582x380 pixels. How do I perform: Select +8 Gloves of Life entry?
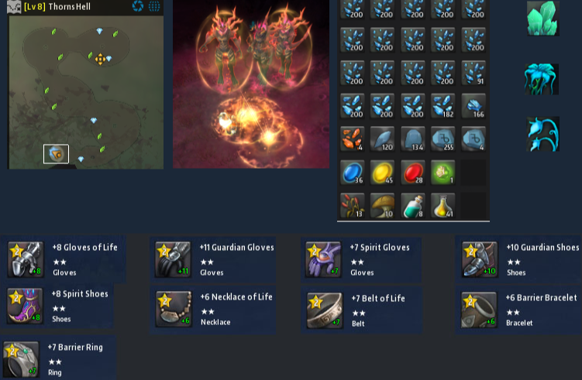64,259
